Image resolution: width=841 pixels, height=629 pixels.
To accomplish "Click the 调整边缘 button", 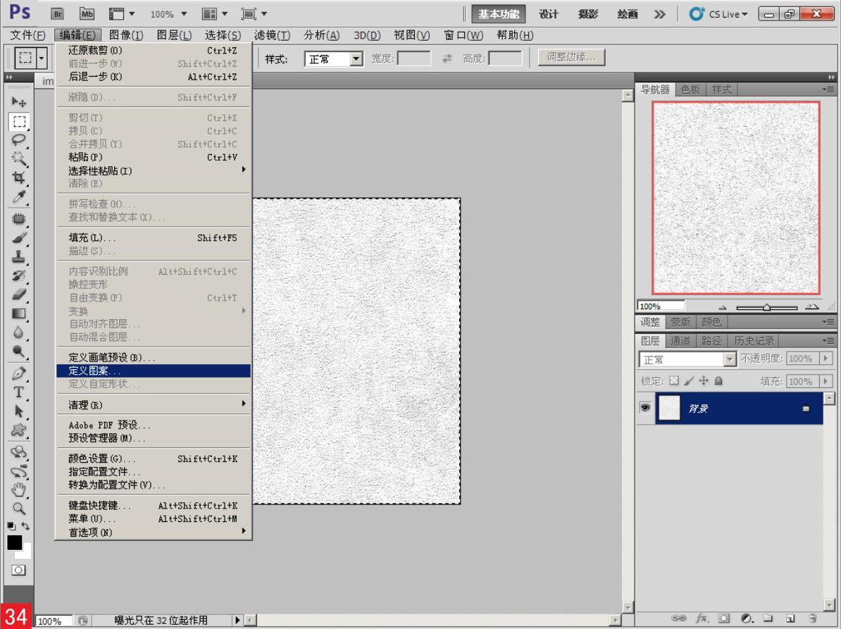I will click(571, 57).
